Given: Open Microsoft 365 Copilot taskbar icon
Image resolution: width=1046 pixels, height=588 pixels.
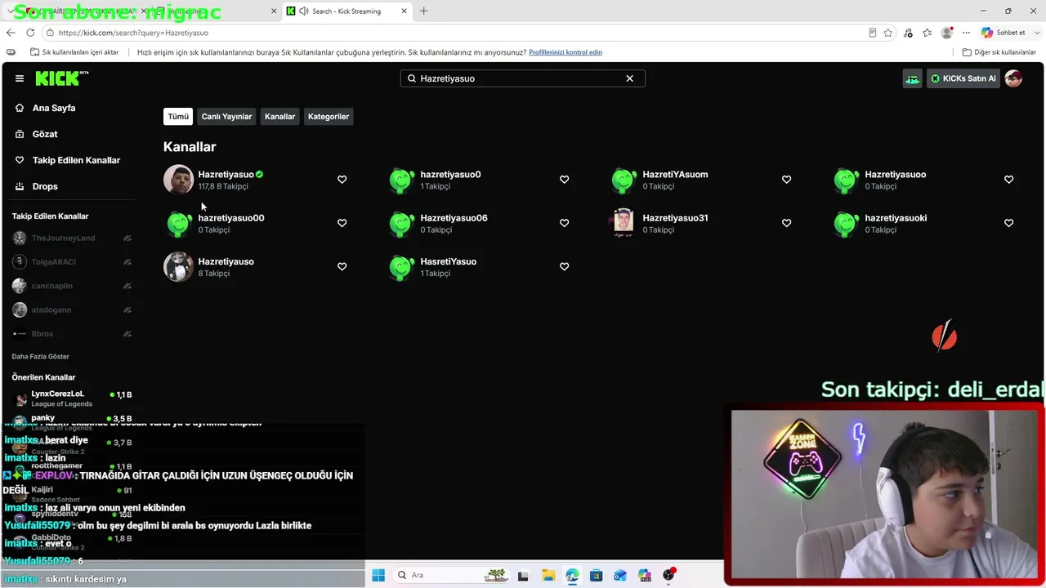Looking at the screenshot, I should click(645, 575).
